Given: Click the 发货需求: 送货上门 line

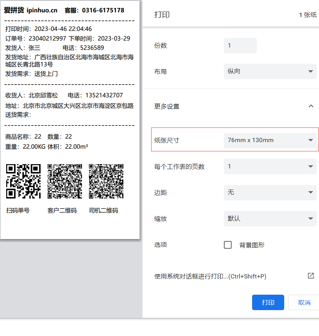Looking at the screenshot, I should click(x=32, y=74).
